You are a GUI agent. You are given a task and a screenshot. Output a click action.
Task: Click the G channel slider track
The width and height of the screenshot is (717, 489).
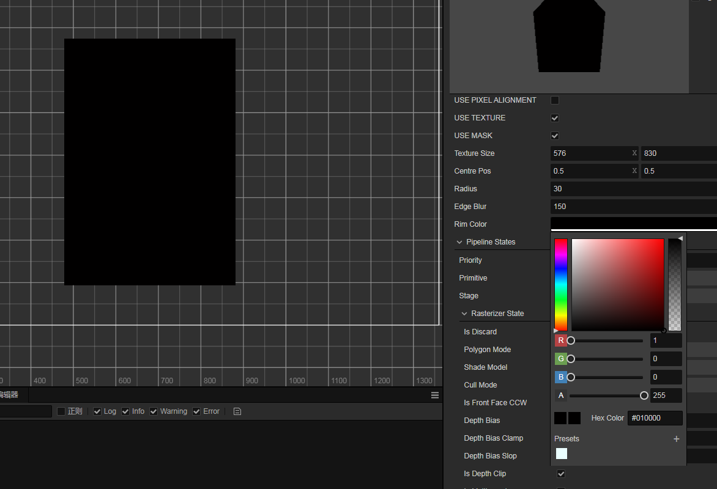(x=606, y=359)
